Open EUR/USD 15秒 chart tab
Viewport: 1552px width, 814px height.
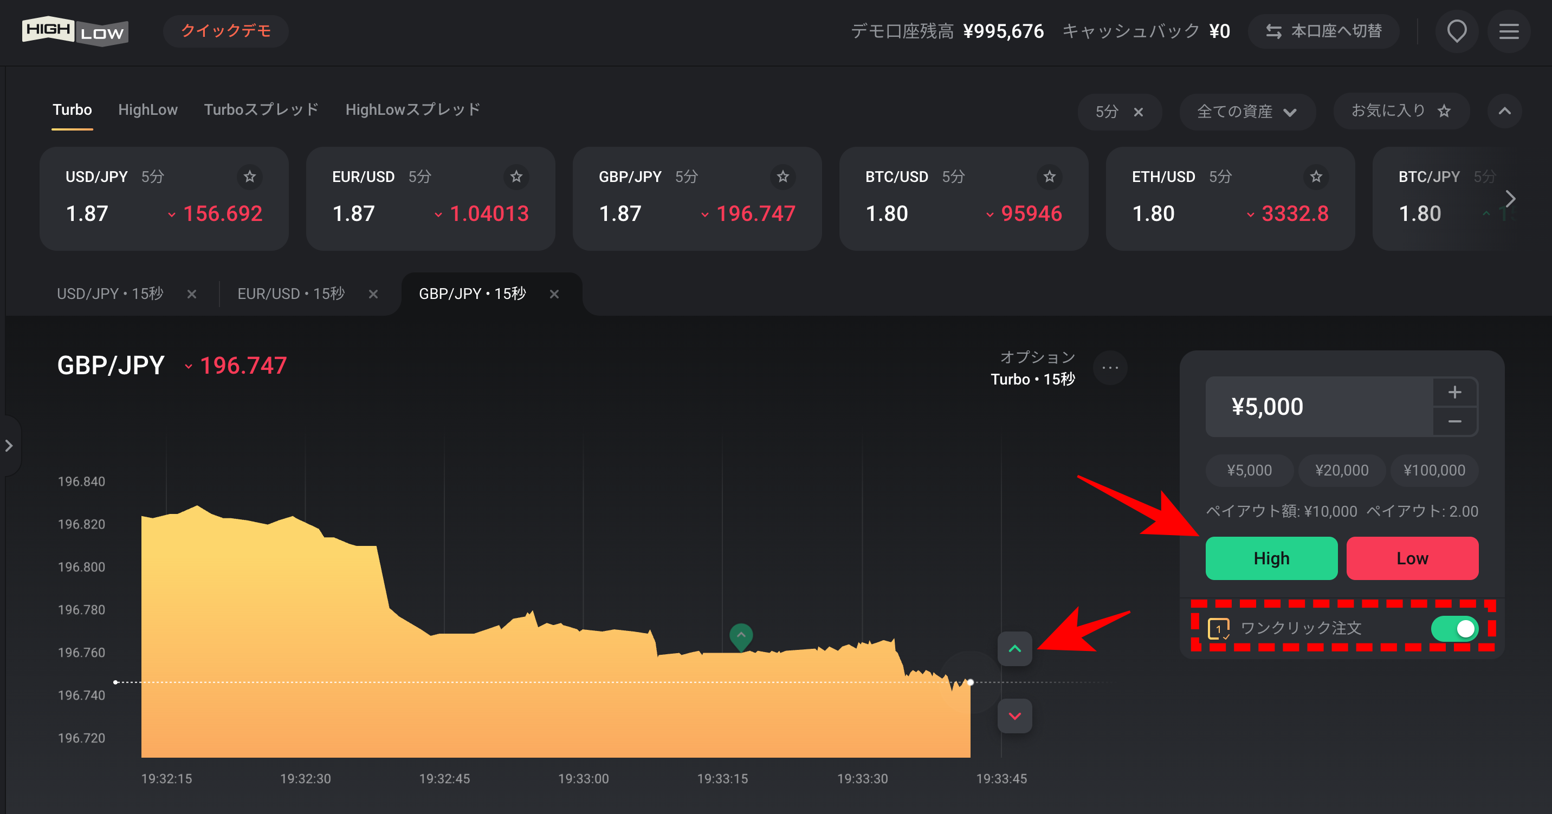[x=291, y=294]
